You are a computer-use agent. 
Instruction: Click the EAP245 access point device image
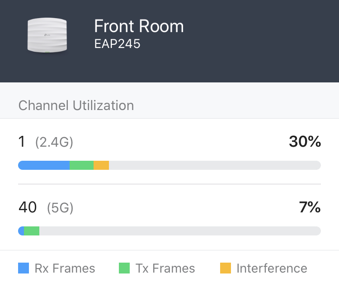click(47, 35)
